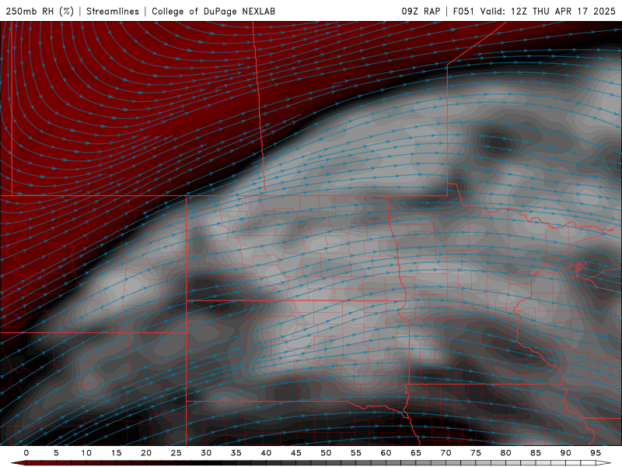Select the "40" colorbar label
622x467 pixels.
[266, 453]
